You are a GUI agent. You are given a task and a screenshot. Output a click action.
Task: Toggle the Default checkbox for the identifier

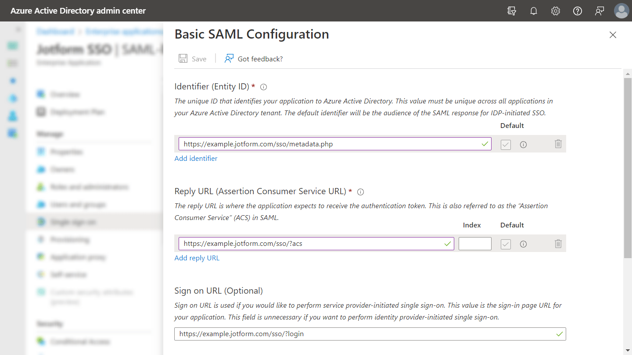pos(506,144)
